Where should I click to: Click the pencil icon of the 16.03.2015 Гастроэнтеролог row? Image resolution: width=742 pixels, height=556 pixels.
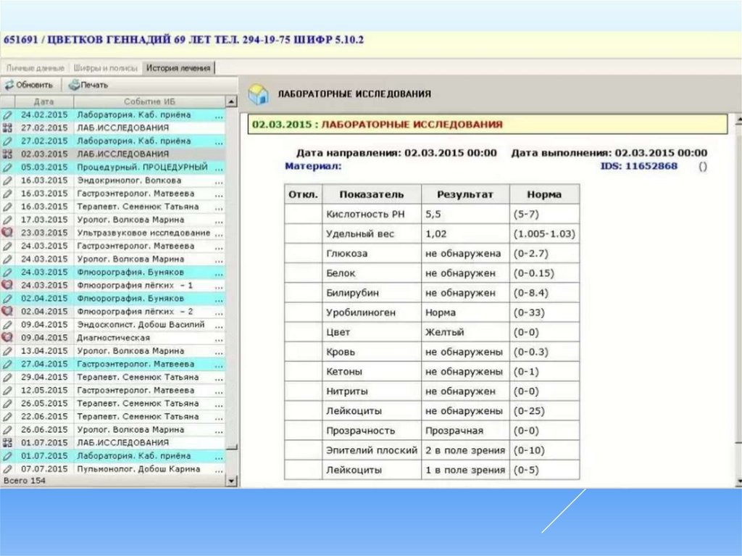coord(7,194)
